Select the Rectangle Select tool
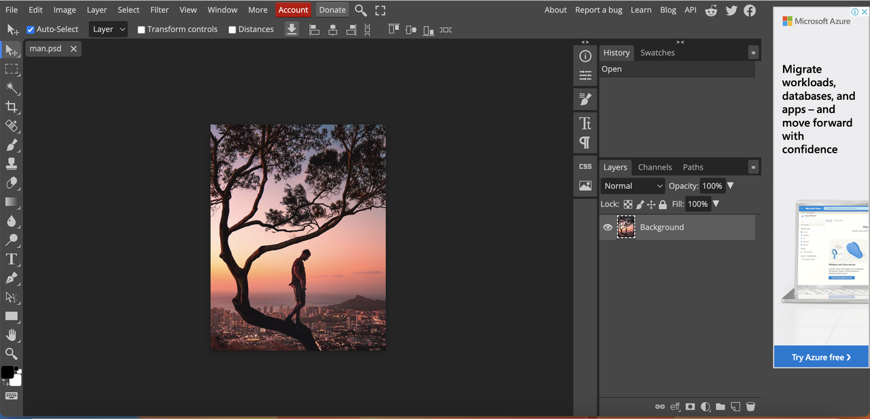Screen dimensions: 870x419 12,69
